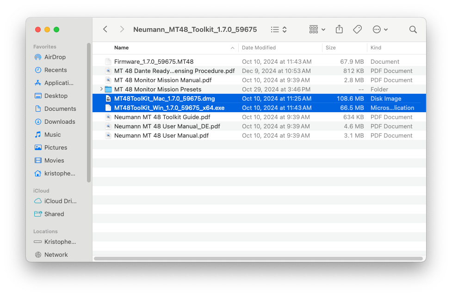This screenshot has height=296, width=452.
Task: Expand the MT 48 Monitor Mission Presets folder
Action: (x=101, y=89)
